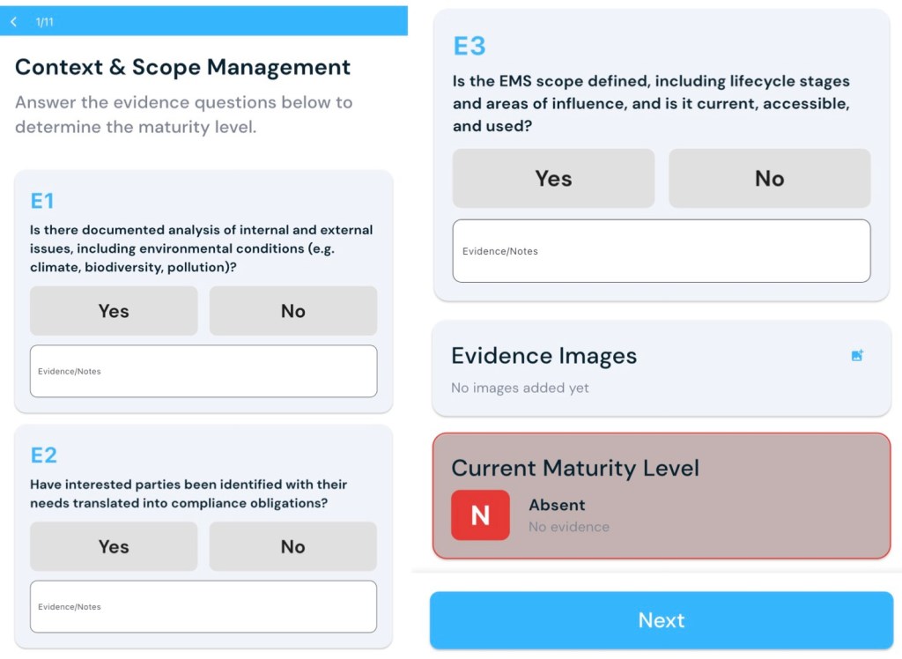Tap the E3 question label
This screenshot has width=902, height=659.
469,46
